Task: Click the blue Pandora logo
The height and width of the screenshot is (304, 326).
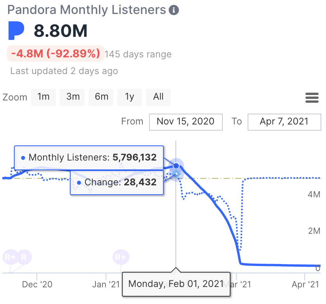Action: tap(16, 31)
